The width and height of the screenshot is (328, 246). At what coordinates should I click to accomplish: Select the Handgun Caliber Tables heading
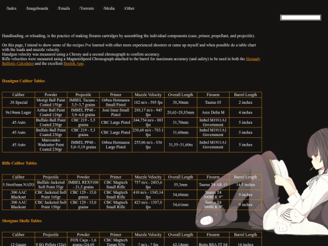click(24, 81)
